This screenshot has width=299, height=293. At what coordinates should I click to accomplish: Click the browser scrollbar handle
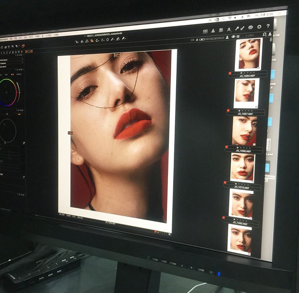point(271,40)
